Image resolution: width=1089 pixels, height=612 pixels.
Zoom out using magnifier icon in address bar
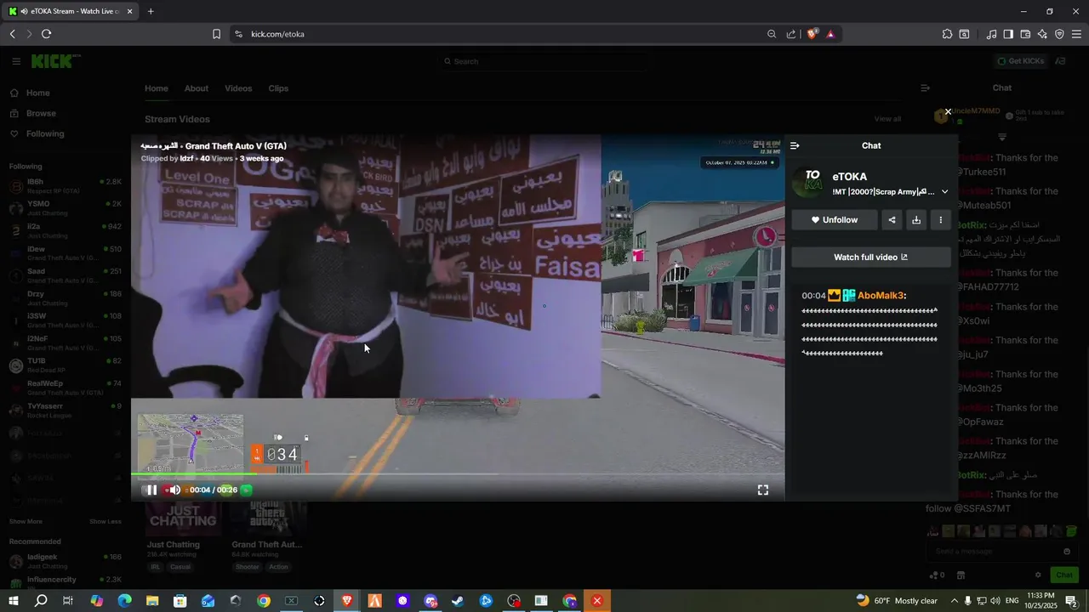click(772, 34)
